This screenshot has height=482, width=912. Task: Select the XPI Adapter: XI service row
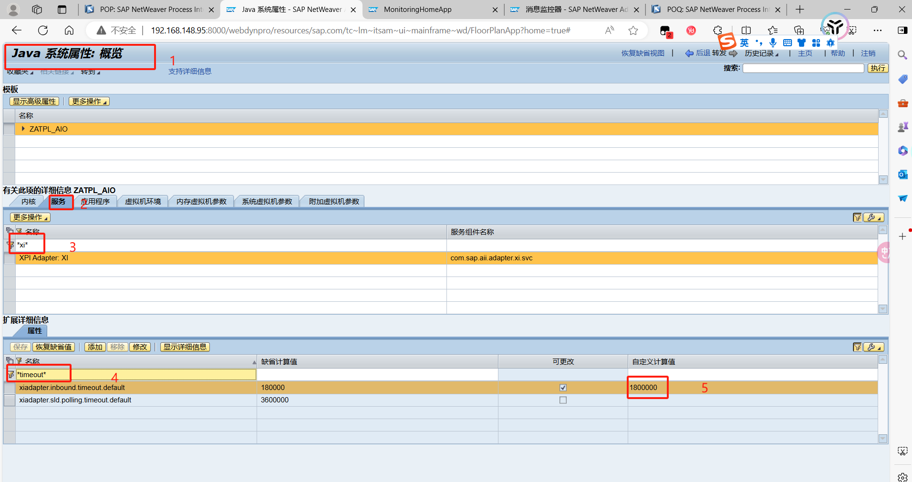pyautogui.click(x=441, y=258)
